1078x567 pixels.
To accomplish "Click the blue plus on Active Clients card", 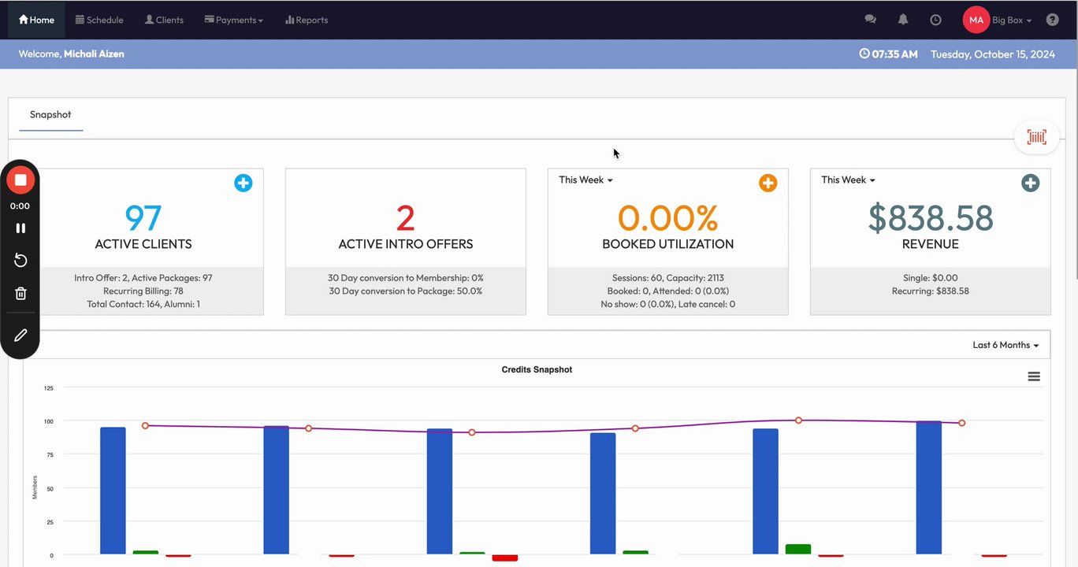I will tap(243, 183).
